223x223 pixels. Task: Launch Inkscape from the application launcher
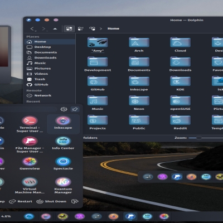63,124
